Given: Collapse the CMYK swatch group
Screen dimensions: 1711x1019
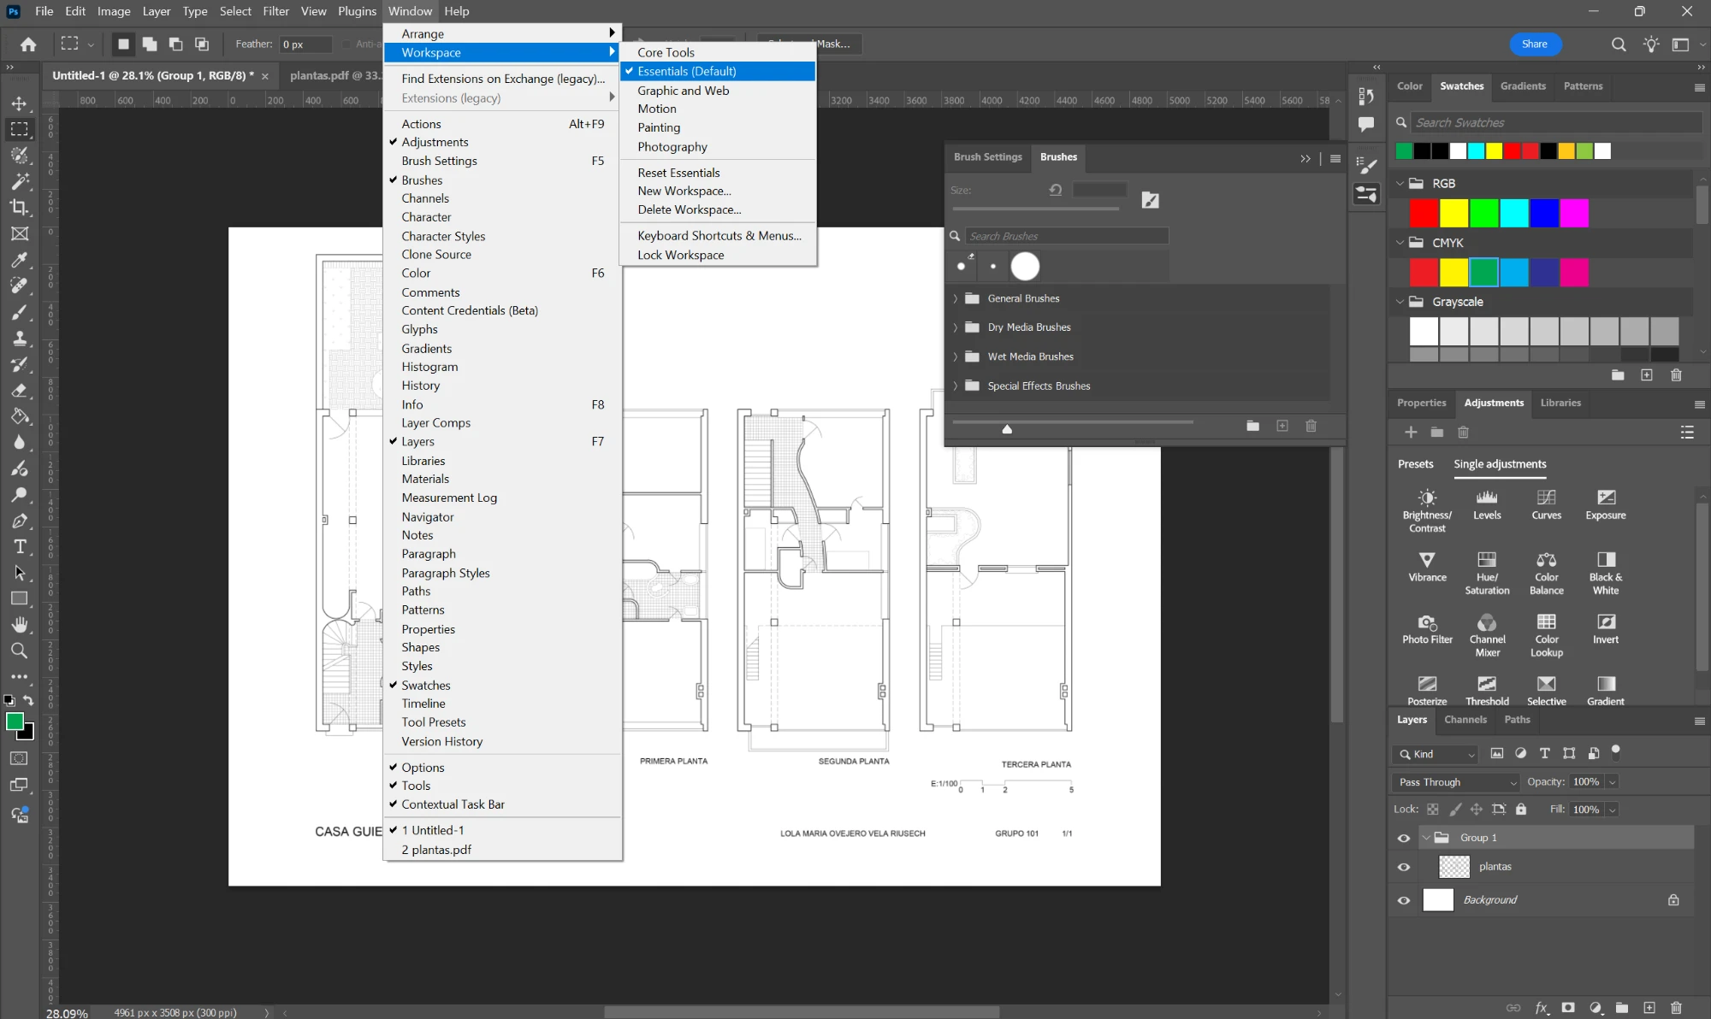Looking at the screenshot, I should coord(1400,243).
